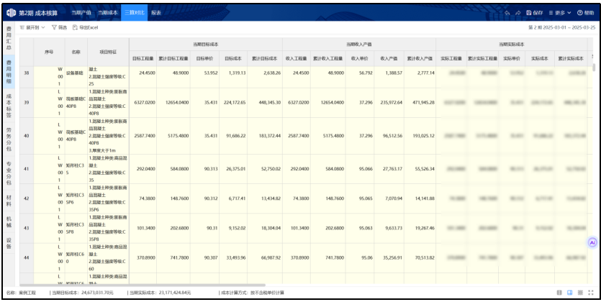This screenshot has height=302, width=601.
Task: Select 专业分包 in left sidebar
Action: (x=9, y=173)
